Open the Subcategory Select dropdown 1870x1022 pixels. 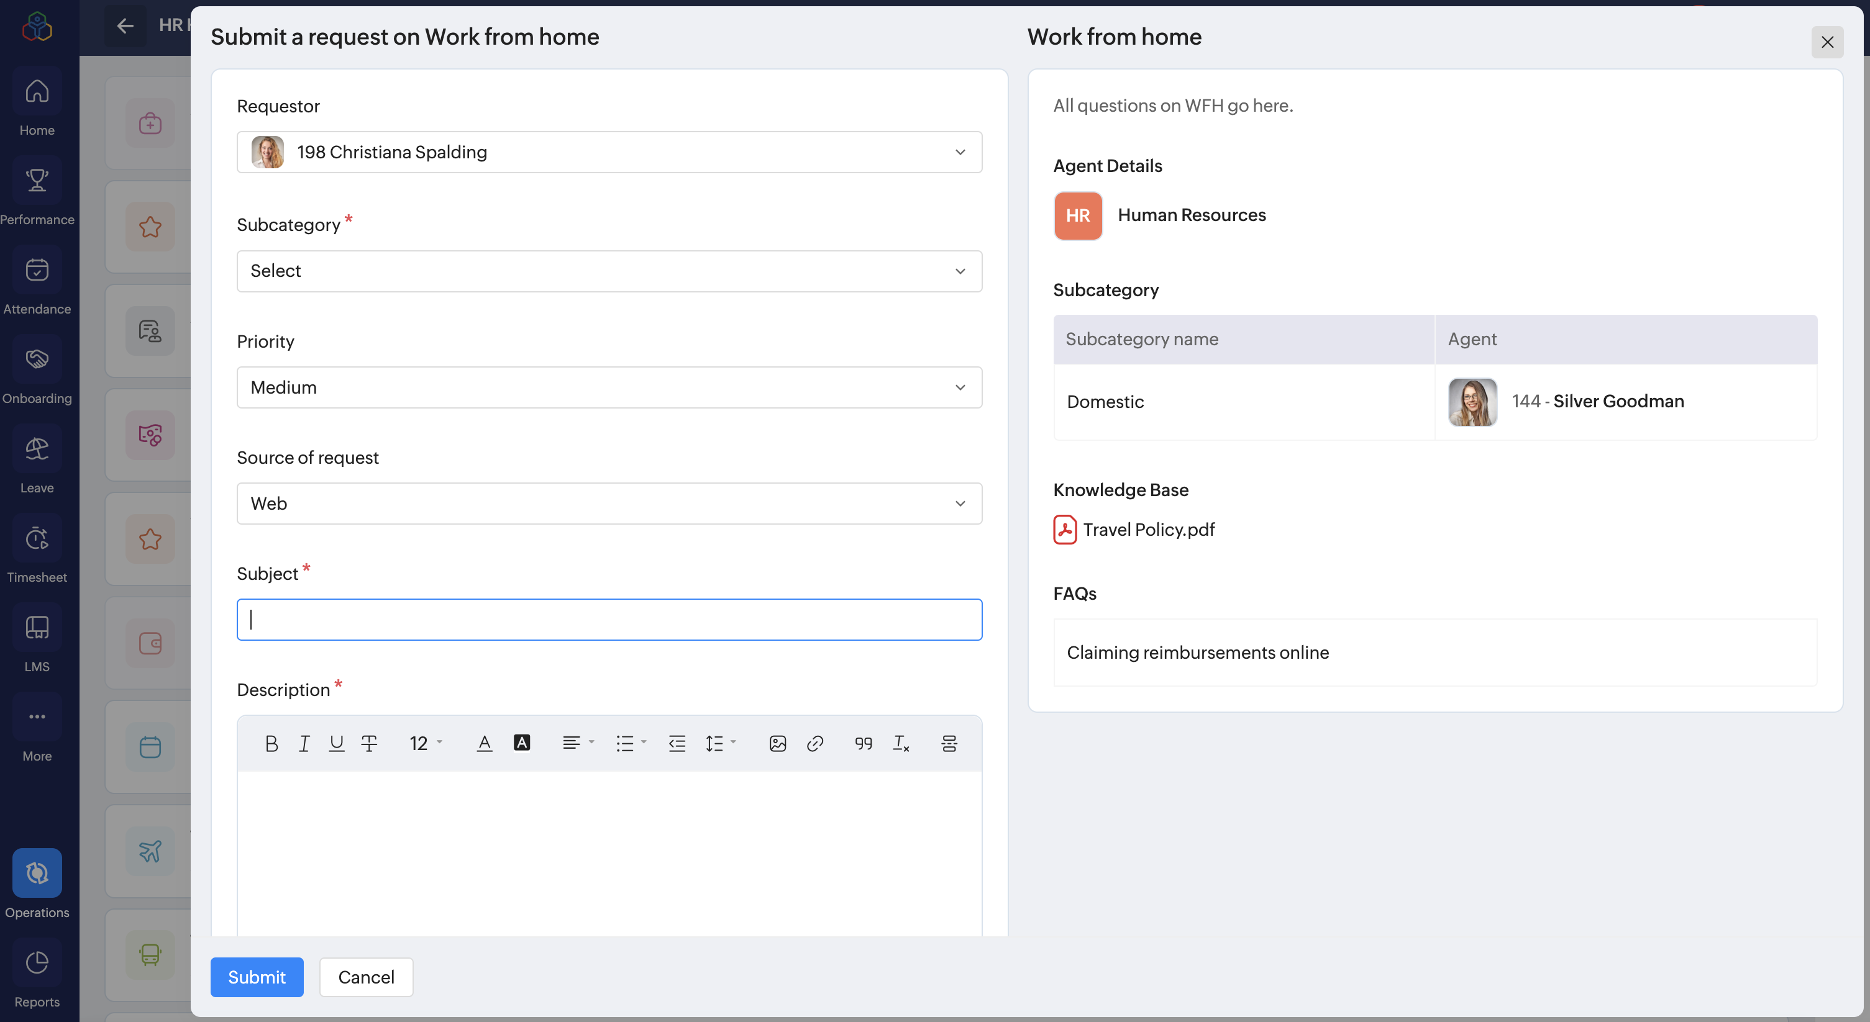coord(608,271)
